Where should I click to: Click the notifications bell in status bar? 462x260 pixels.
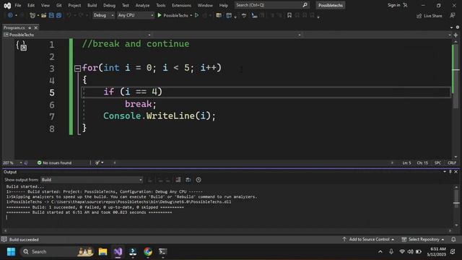point(453,239)
